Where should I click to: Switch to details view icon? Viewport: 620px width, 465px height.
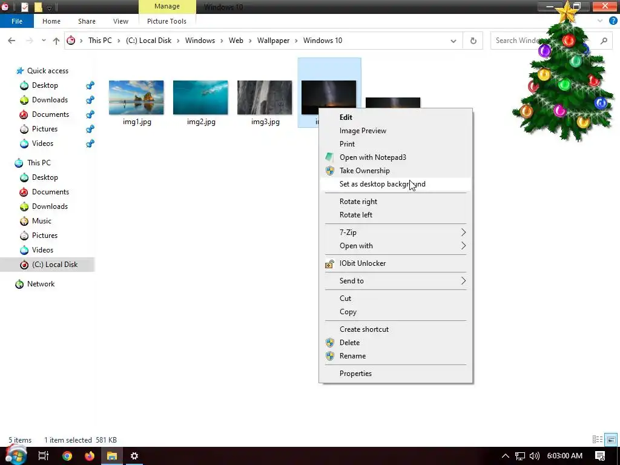pyautogui.click(x=598, y=440)
